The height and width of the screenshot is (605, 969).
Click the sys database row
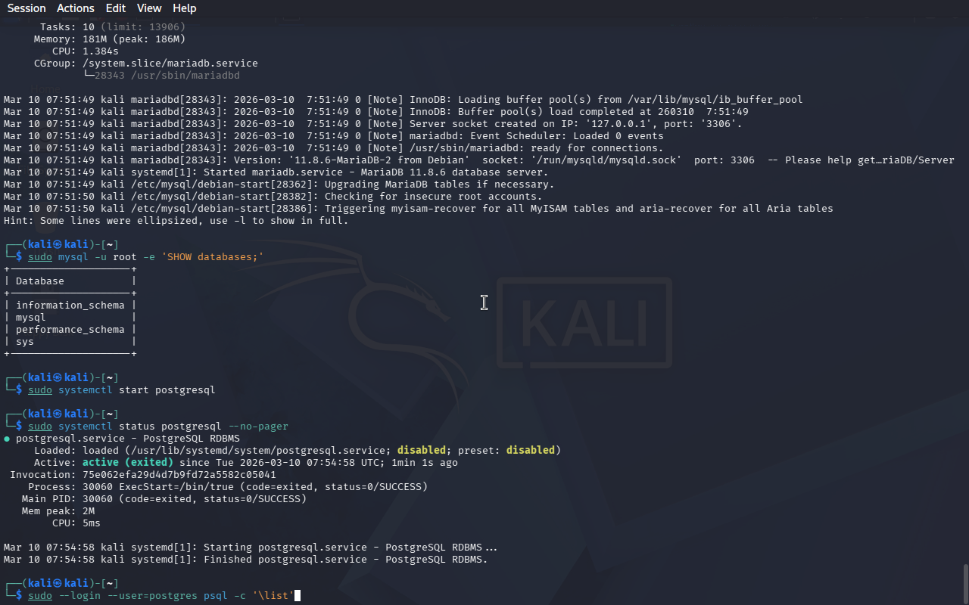tap(25, 342)
